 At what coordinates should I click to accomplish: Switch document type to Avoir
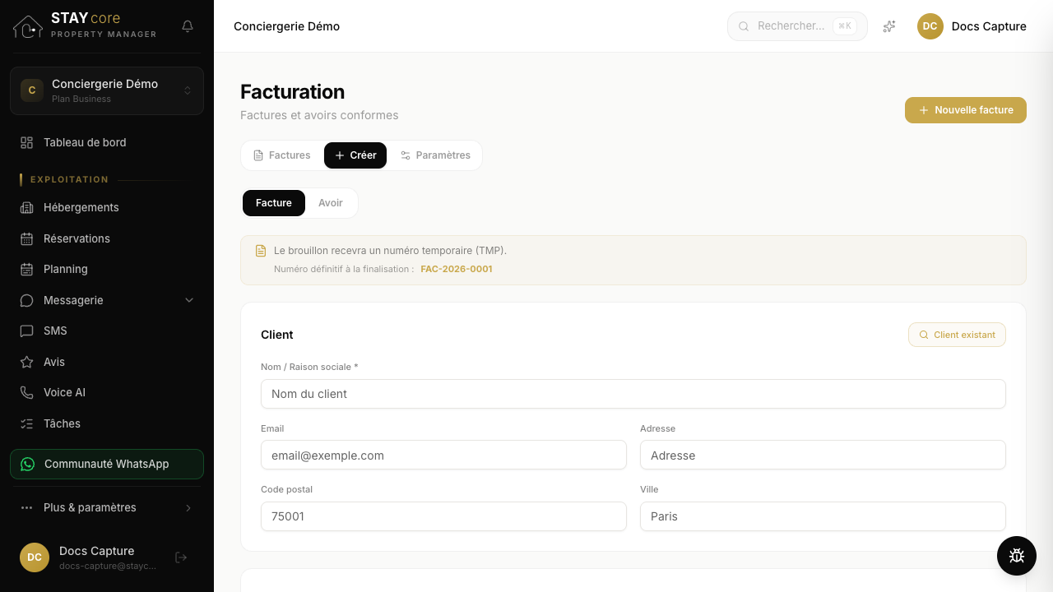[x=331, y=203]
